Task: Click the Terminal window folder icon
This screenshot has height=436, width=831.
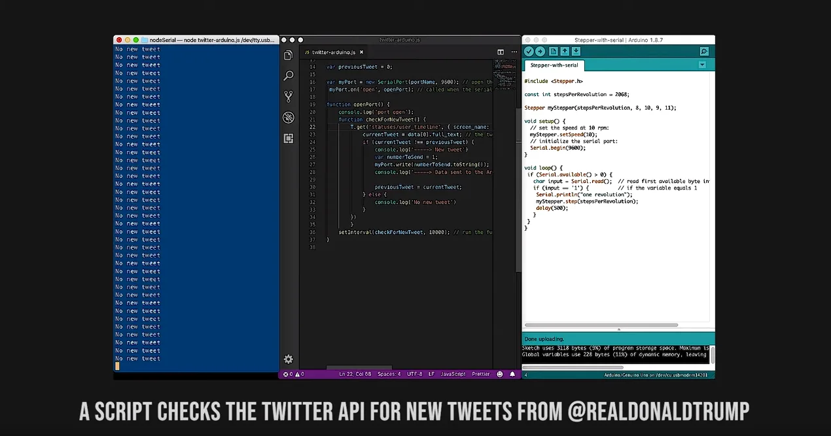Action: pos(145,40)
